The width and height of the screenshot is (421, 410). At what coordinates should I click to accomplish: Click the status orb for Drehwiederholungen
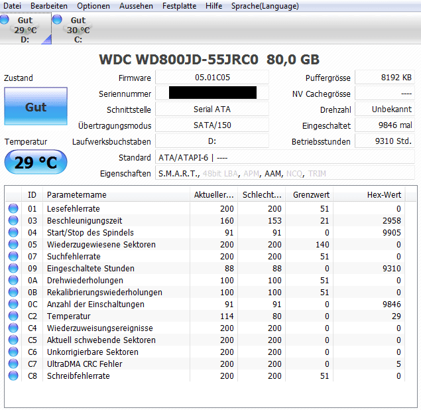(x=13, y=280)
